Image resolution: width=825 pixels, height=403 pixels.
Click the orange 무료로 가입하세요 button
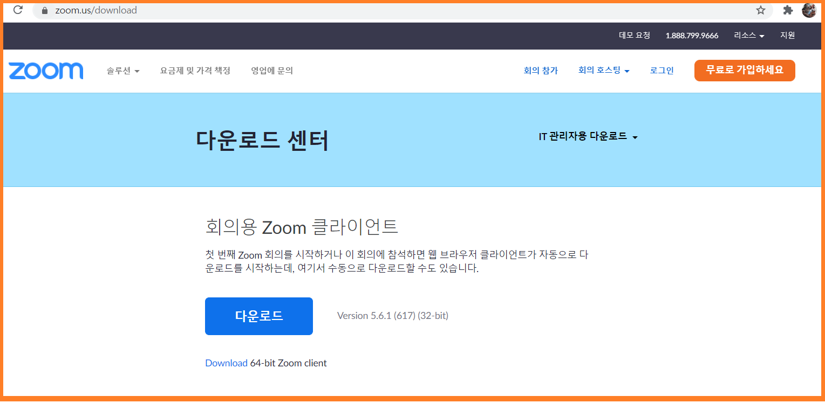[745, 70]
